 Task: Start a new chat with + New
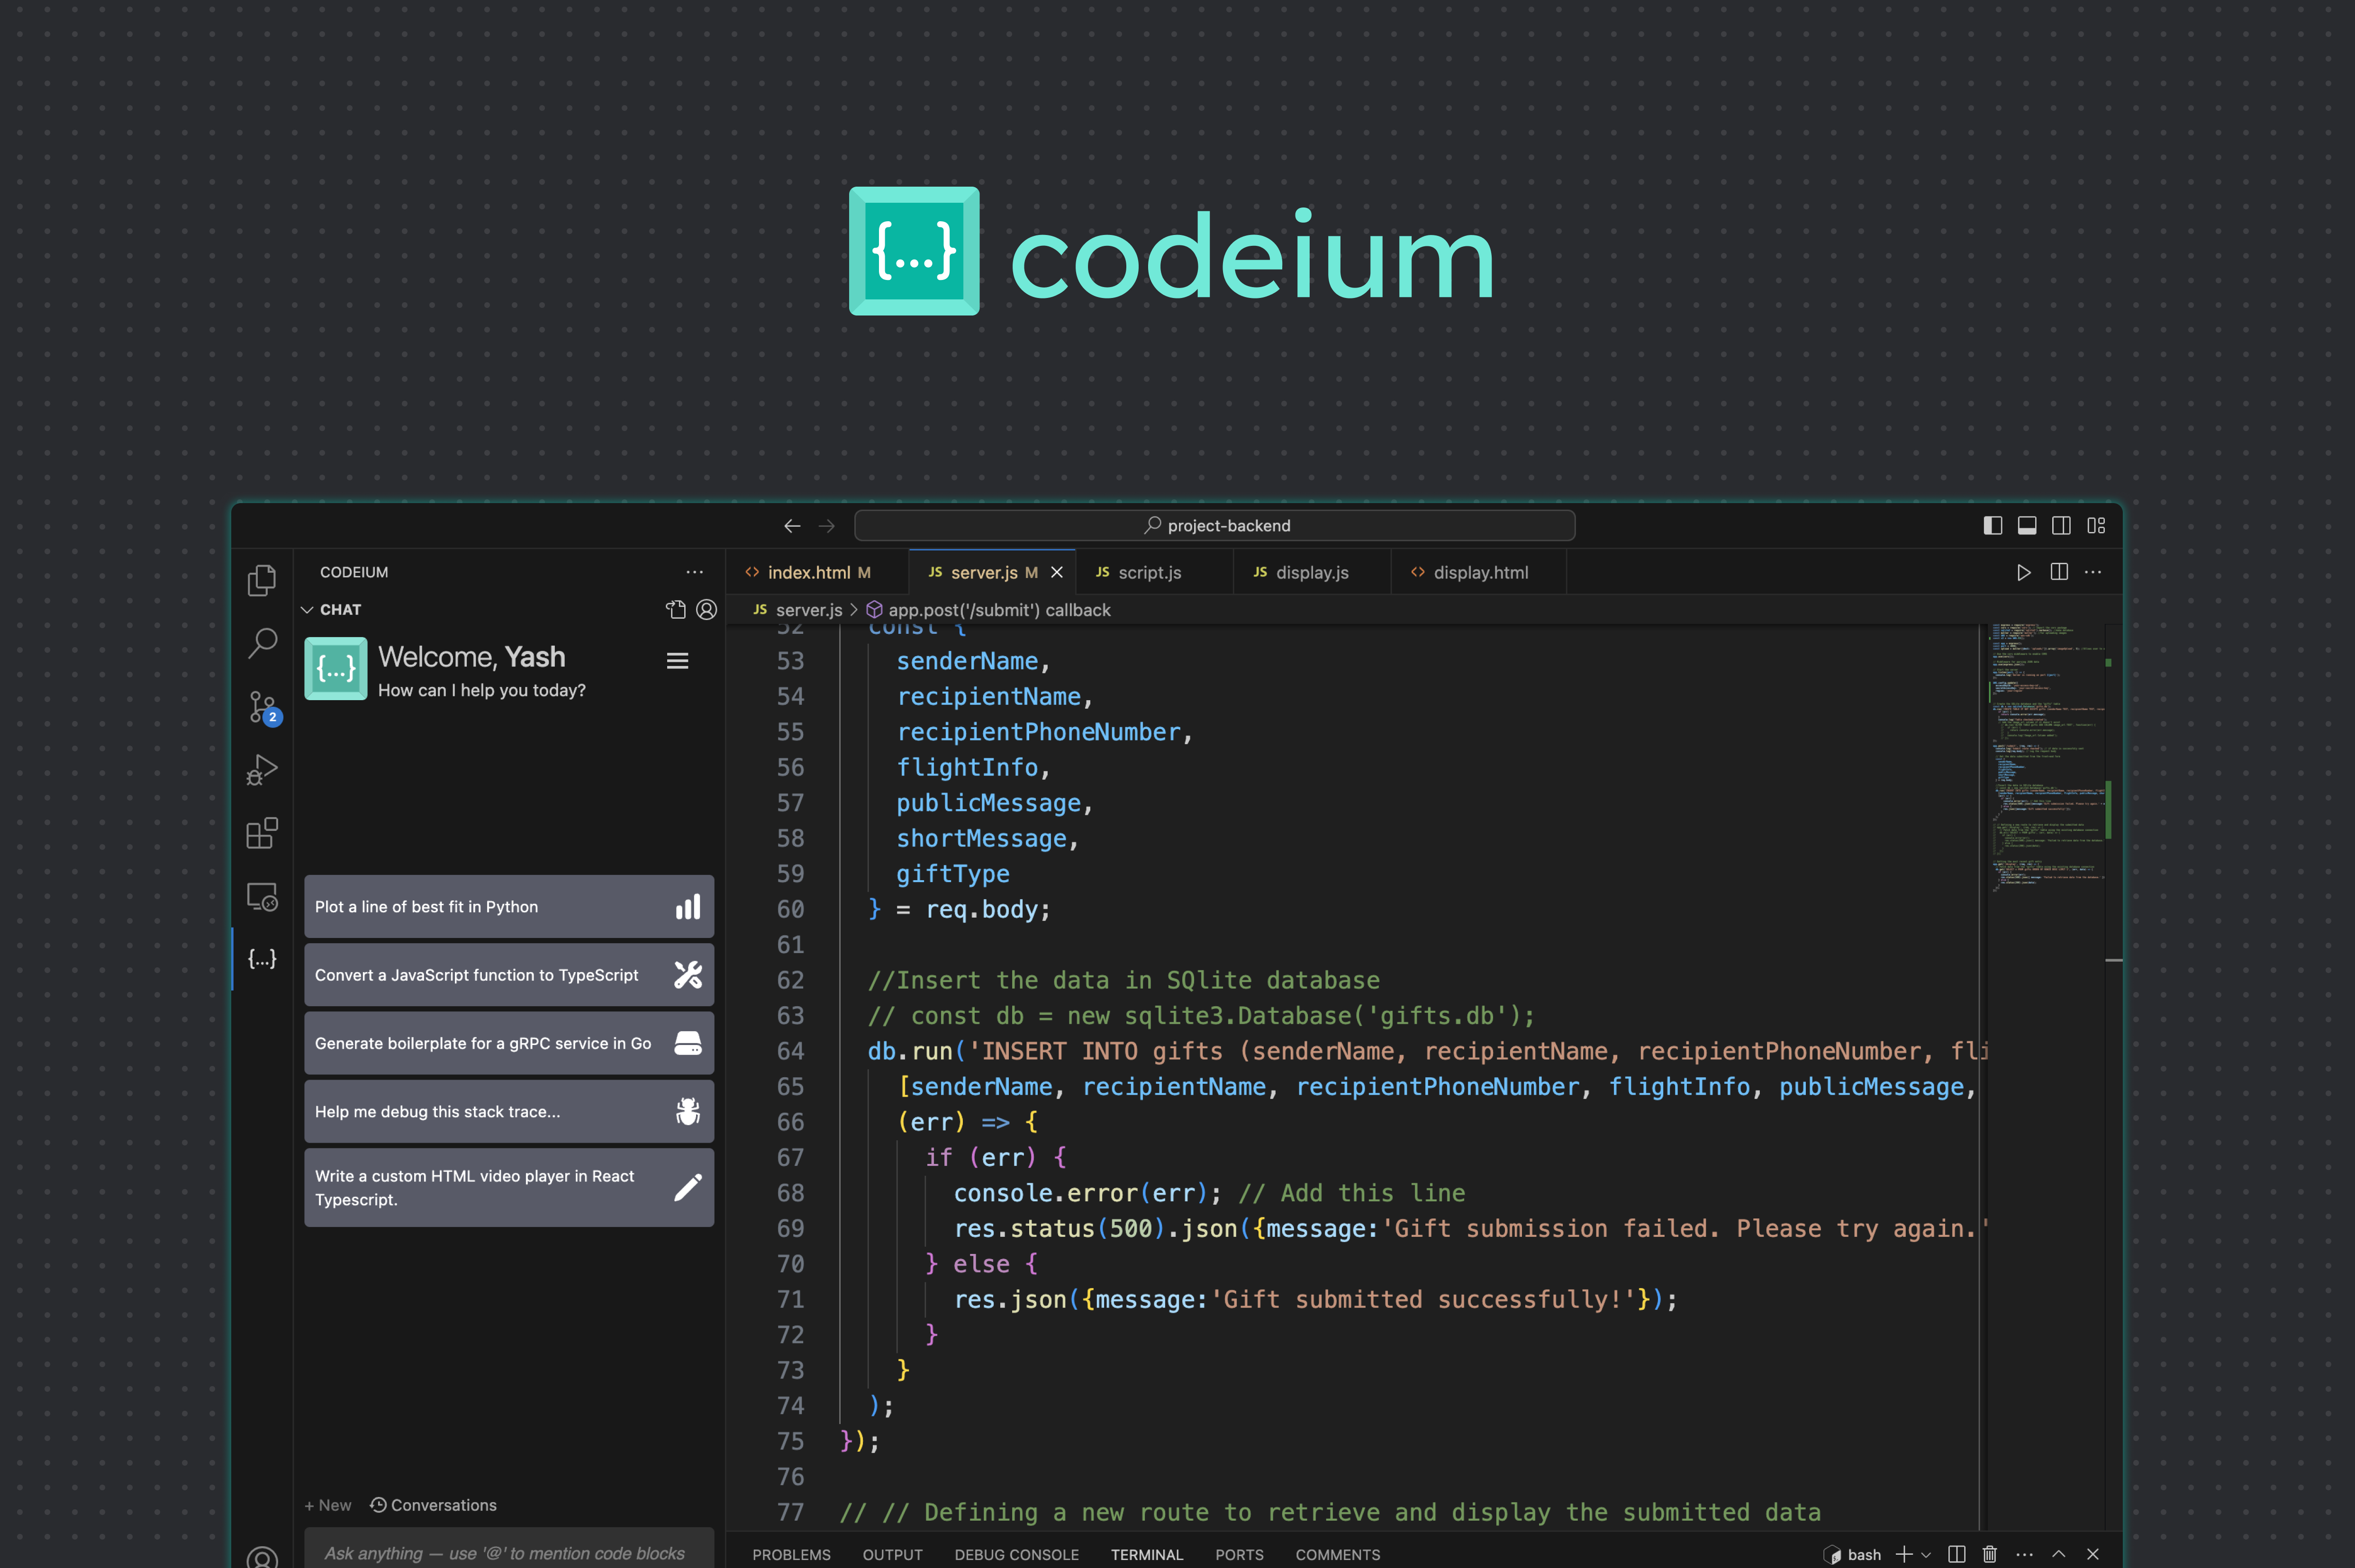coord(328,1505)
